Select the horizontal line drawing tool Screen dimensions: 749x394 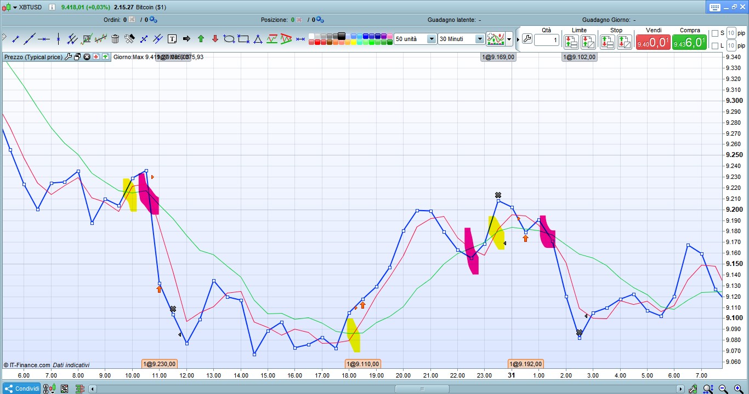coord(44,39)
